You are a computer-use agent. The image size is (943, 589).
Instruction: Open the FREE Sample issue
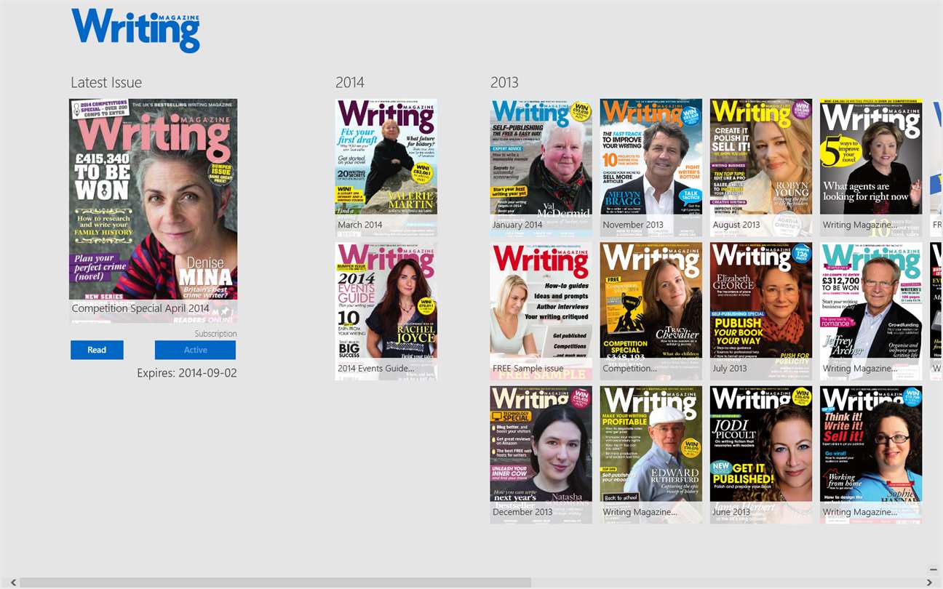tap(541, 311)
